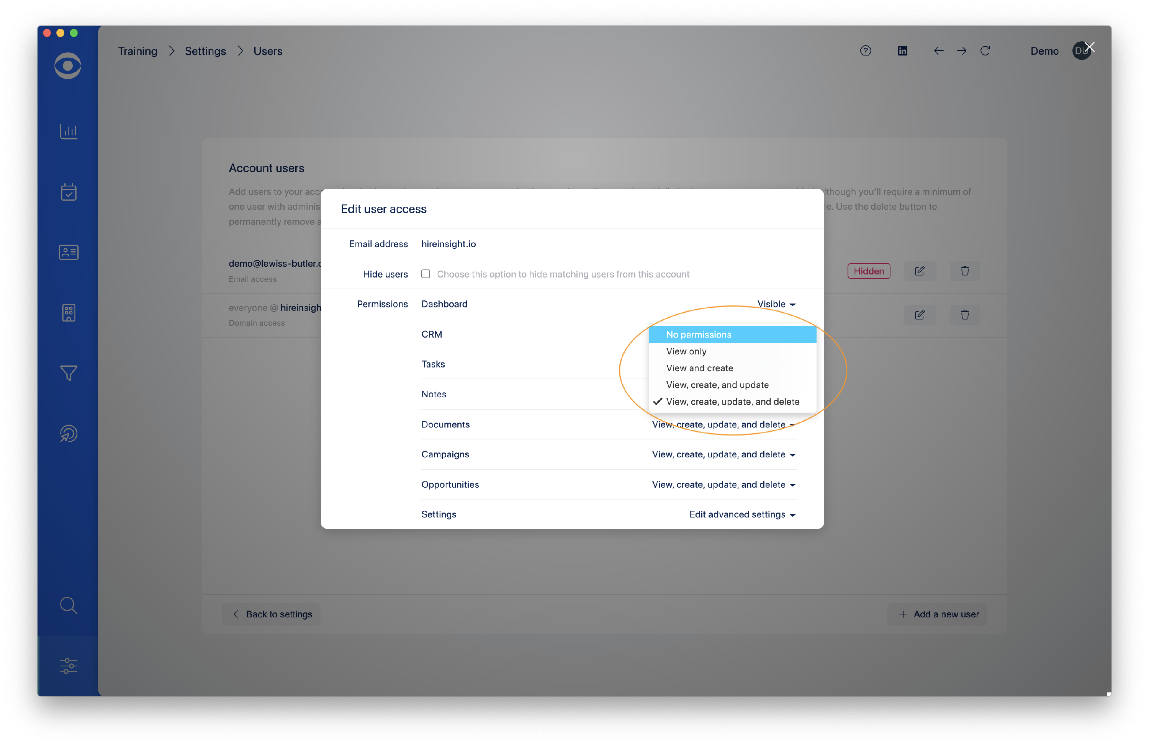1149x746 pixels.
Task: Click the reload icon in the header
Action: point(985,51)
